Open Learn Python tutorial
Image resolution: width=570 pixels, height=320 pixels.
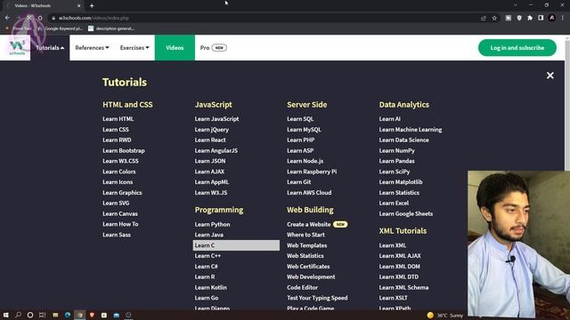point(212,224)
